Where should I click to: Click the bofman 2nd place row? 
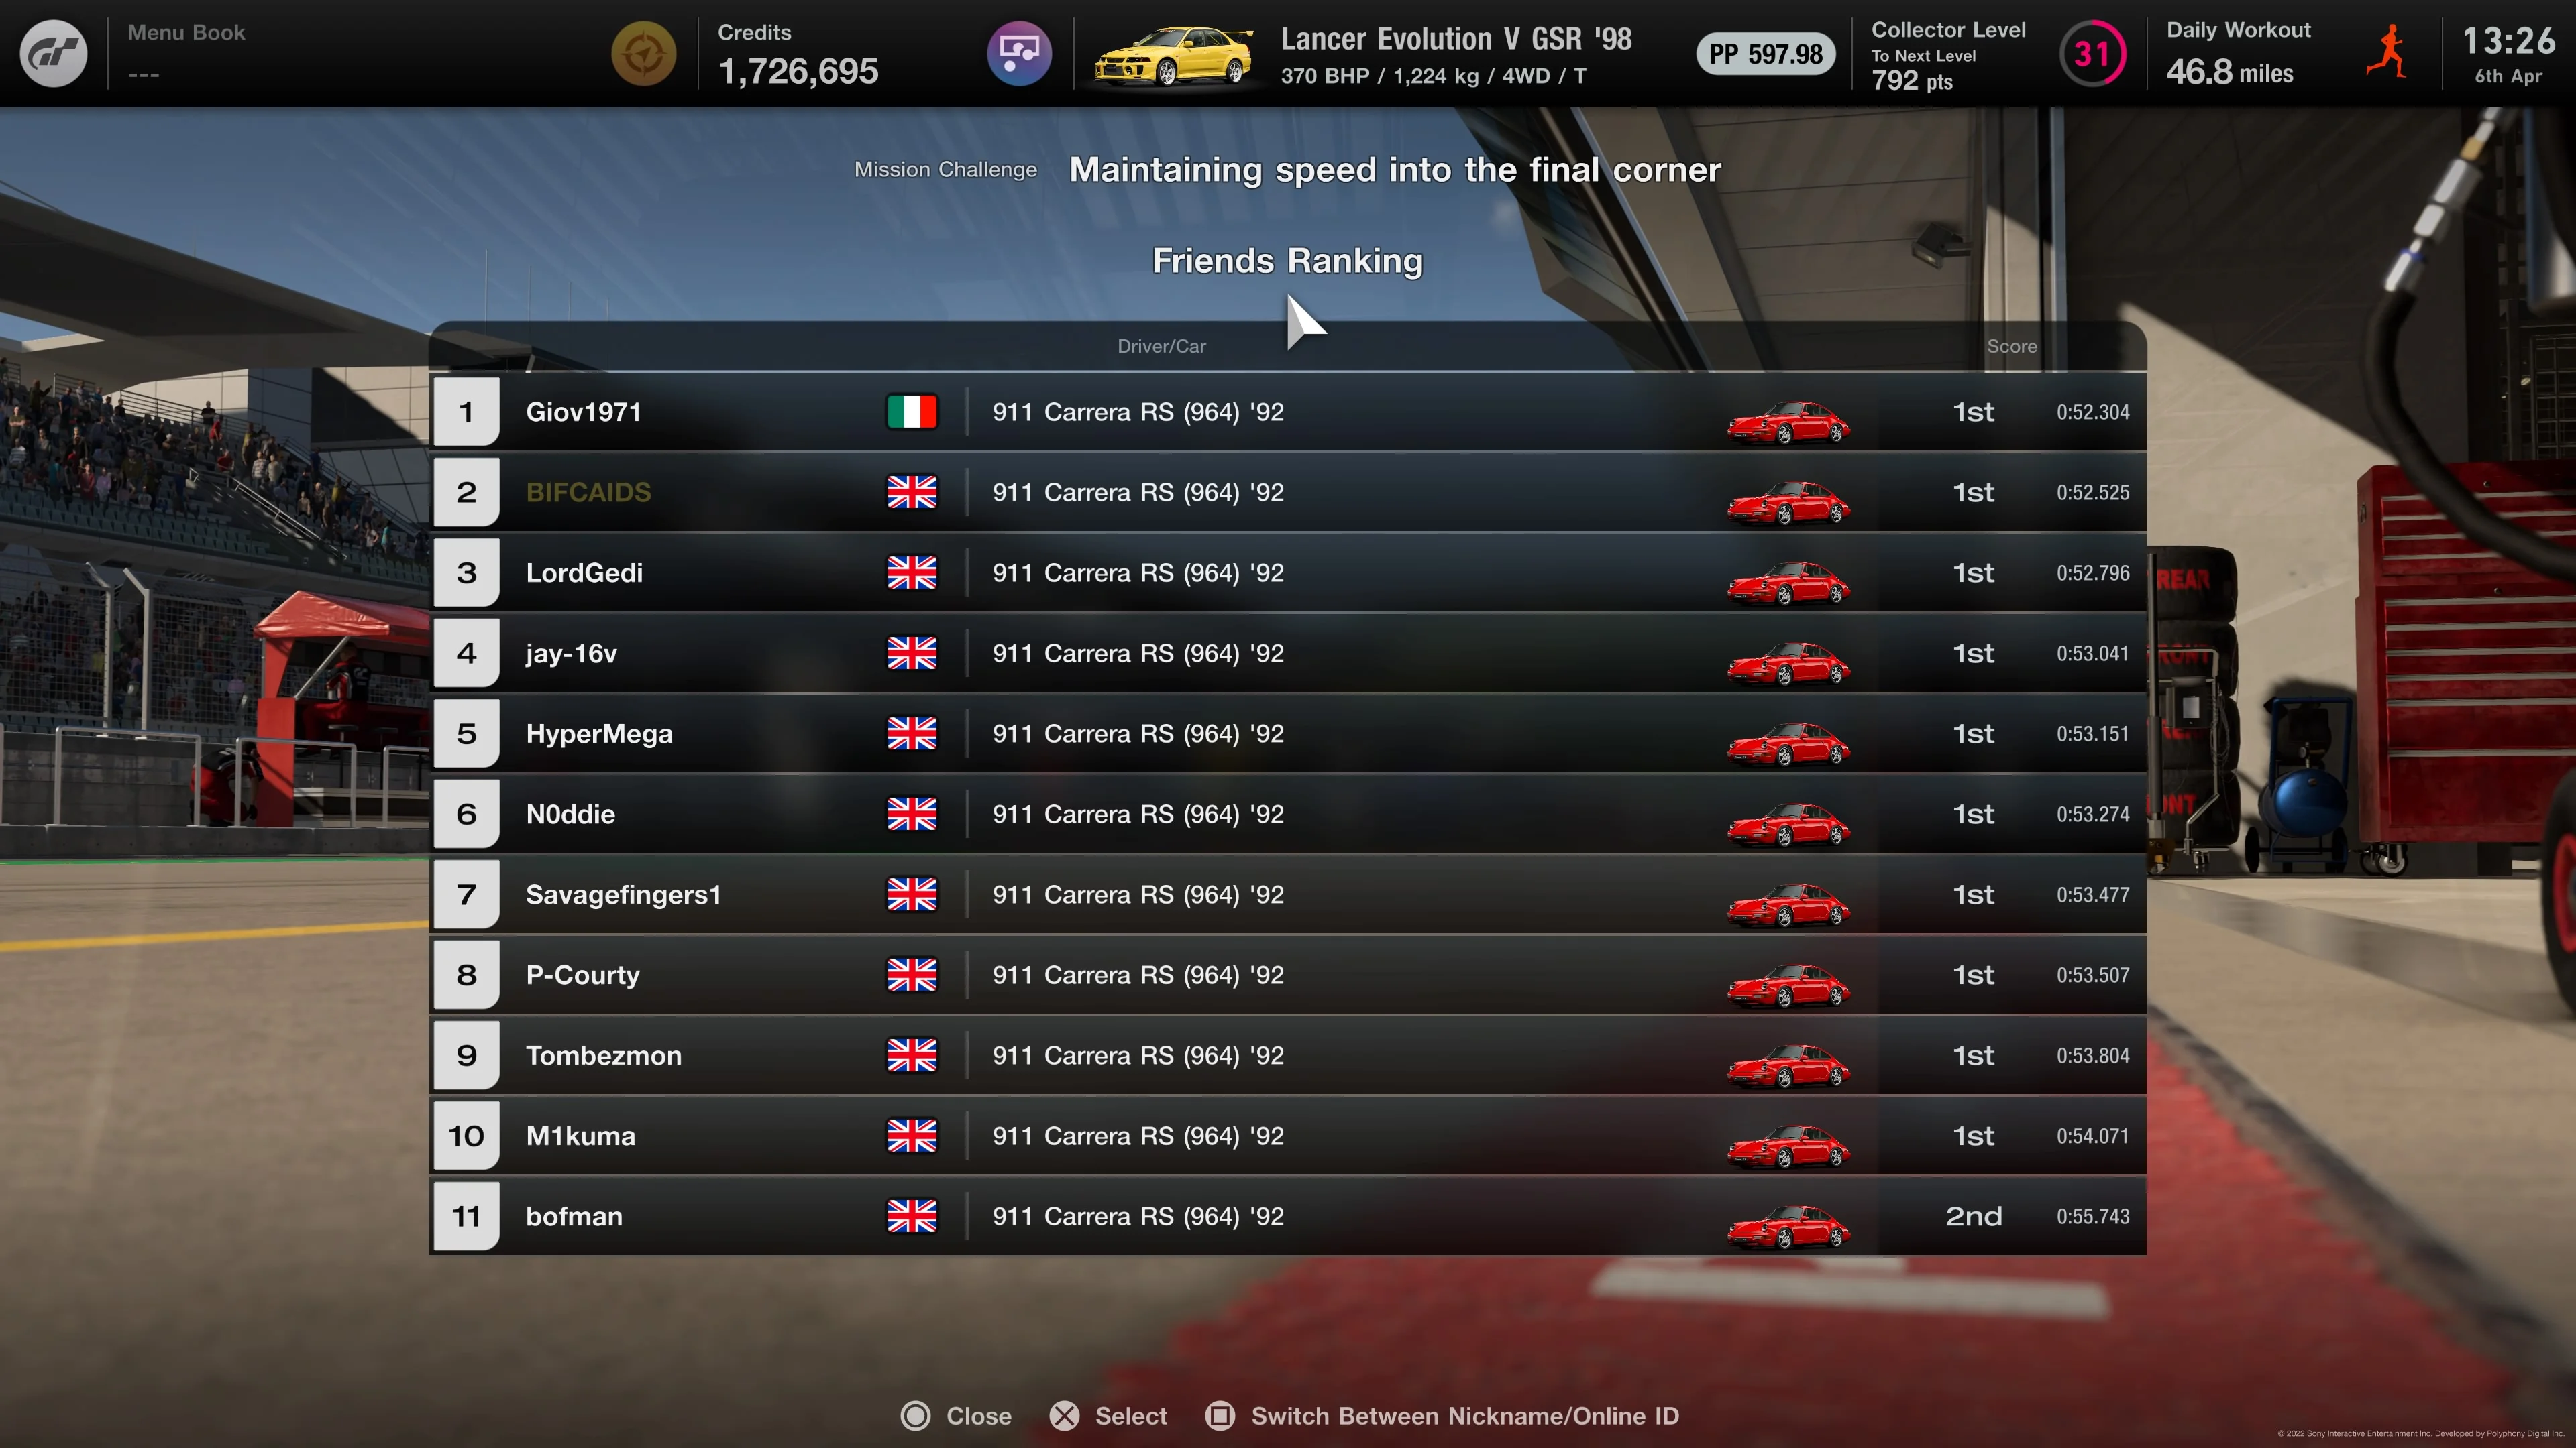click(1288, 1216)
